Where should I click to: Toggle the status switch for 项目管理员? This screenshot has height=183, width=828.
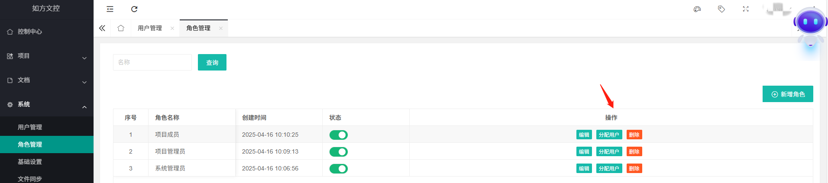pos(339,152)
